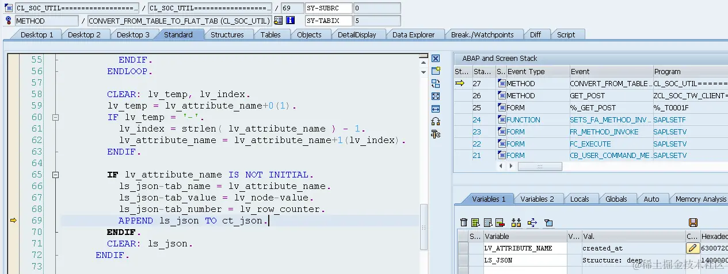Click the Variable column header
The height and width of the screenshot is (274, 728).
click(525, 236)
